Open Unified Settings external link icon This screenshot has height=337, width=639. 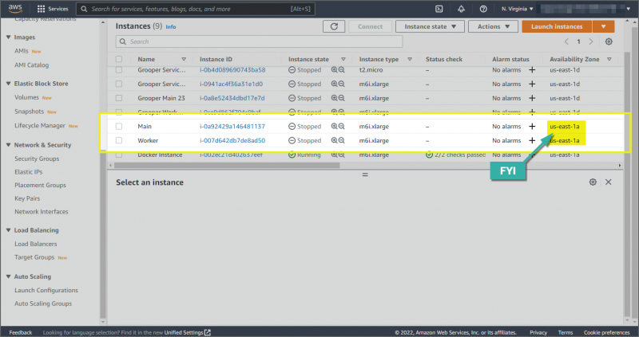pyautogui.click(x=208, y=332)
